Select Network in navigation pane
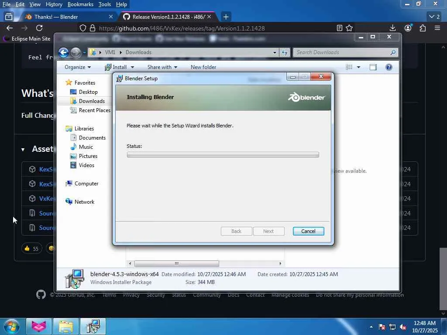Screen dimensions: 447x335 pos(84,202)
